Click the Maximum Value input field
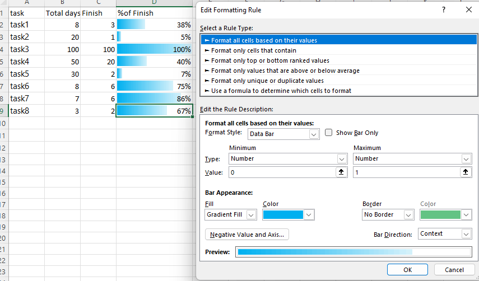This screenshot has width=479, height=281. point(407,172)
